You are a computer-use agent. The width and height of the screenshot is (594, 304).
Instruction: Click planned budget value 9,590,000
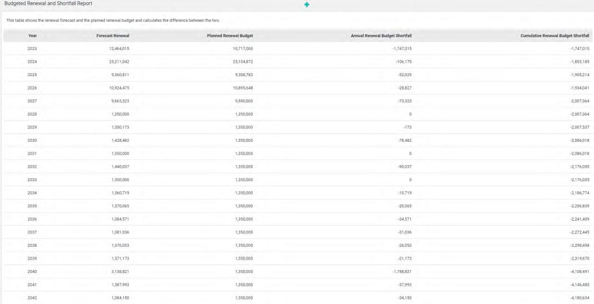[244, 101]
